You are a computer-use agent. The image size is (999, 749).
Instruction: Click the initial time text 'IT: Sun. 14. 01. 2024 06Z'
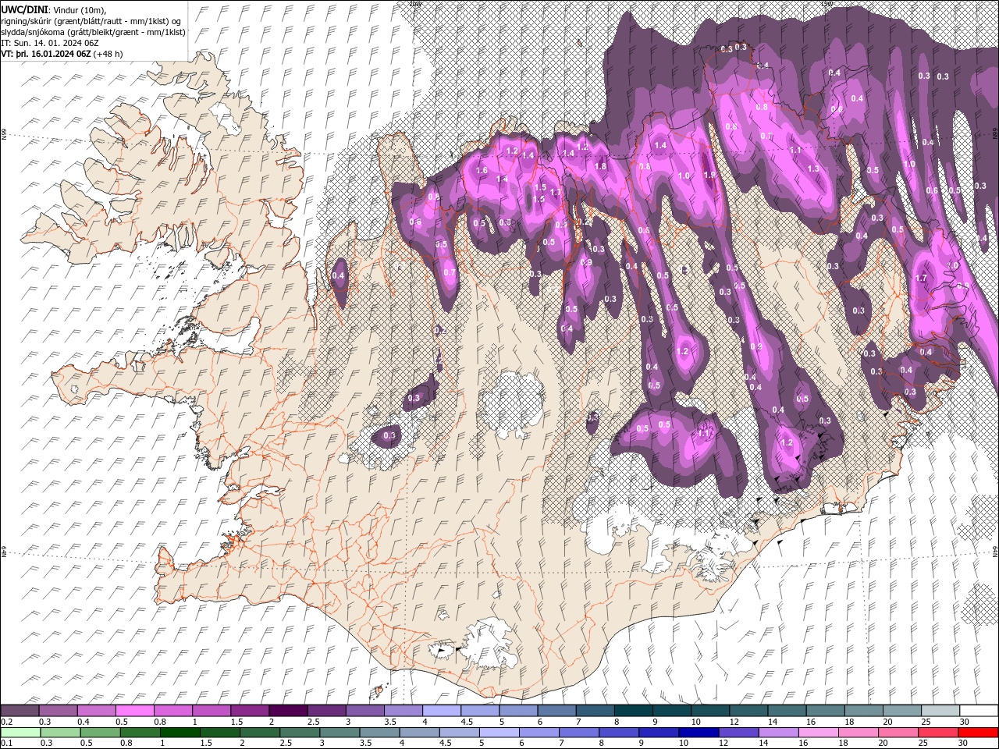(50, 43)
